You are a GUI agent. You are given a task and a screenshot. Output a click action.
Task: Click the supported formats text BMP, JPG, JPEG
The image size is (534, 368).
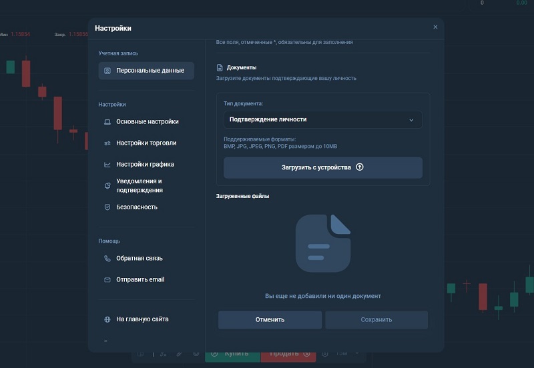coord(280,147)
